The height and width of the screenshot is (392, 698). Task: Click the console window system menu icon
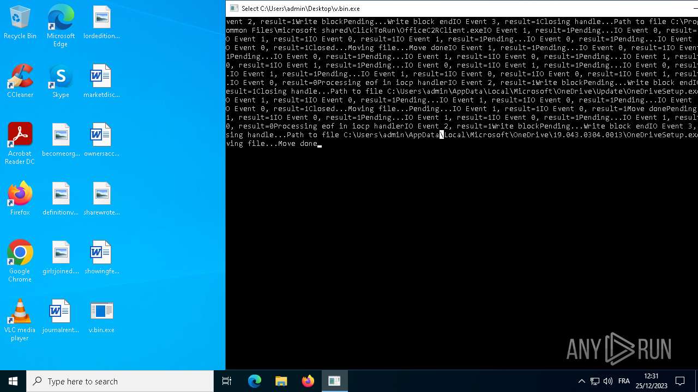coord(234,8)
